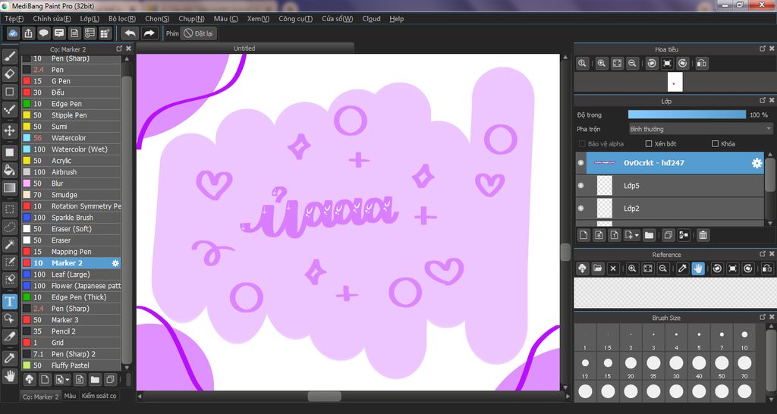Select the Airbrush brush
The width and height of the screenshot is (777, 414).
coord(71,172)
